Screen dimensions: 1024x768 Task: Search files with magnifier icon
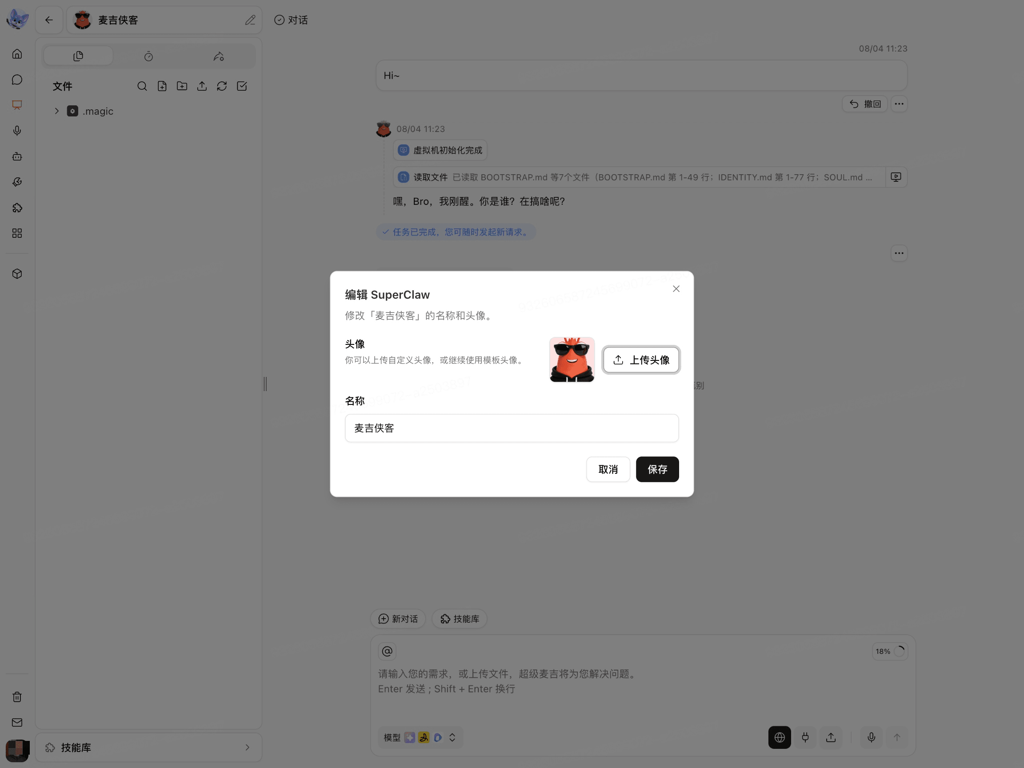pyautogui.click(x=142, y=86)
